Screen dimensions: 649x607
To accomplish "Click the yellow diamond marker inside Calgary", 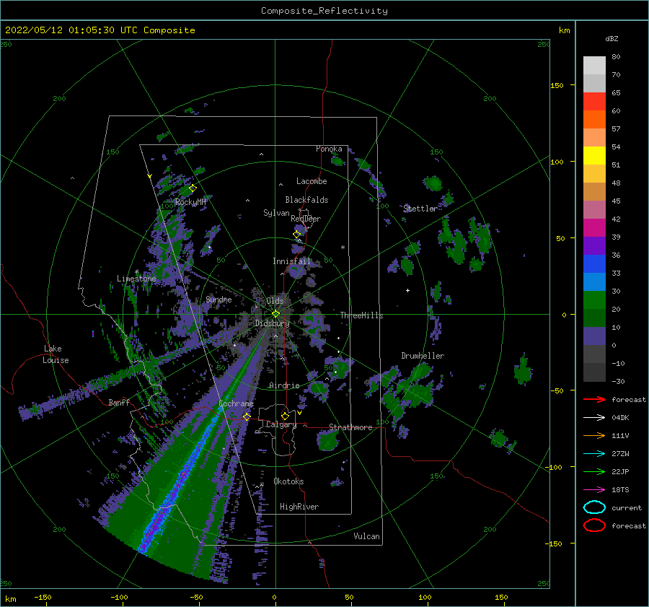I will (x=285, y=416).
